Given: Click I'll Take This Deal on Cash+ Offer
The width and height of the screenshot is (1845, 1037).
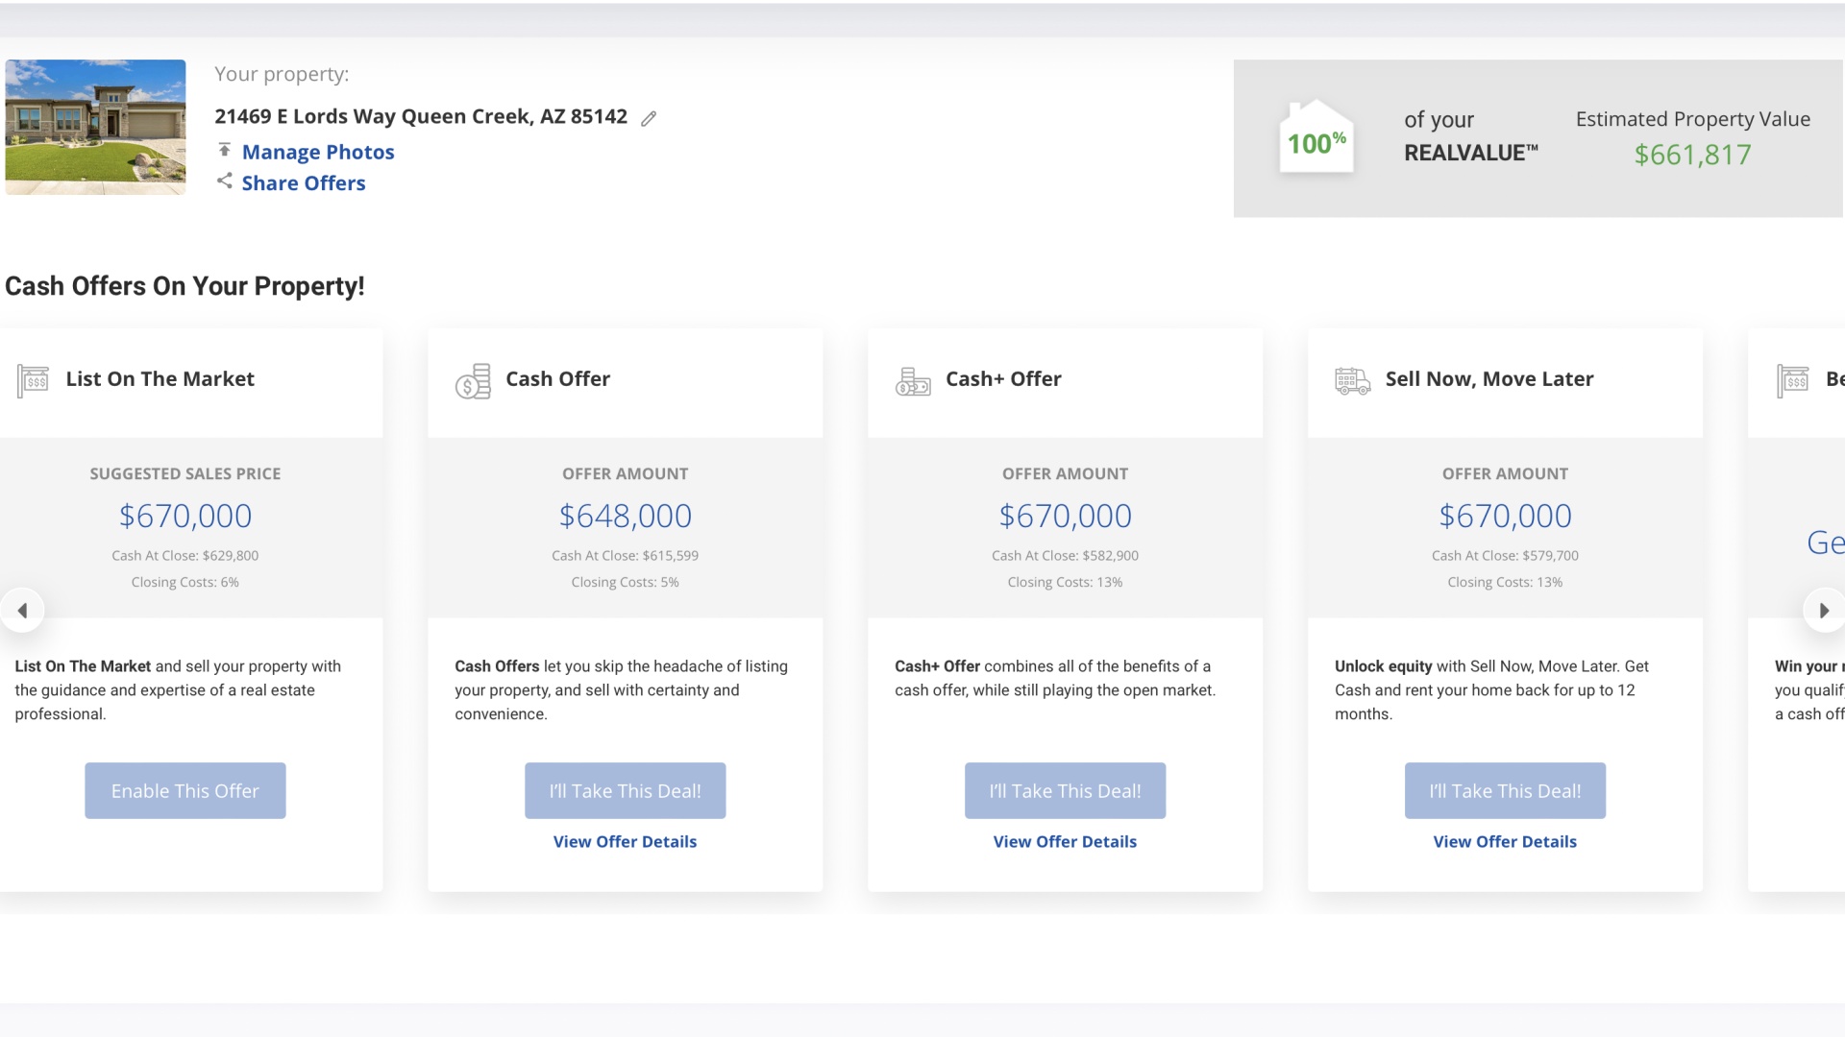Looking at the screenshot, I should pos(1066,790).
